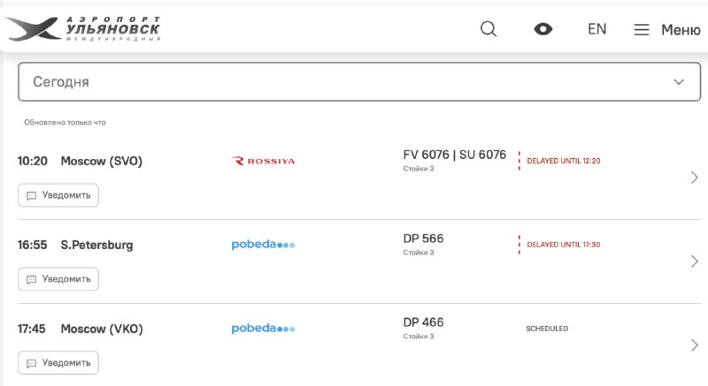Click the DELAYED UNTIL 12:20 status
The image size is (708, 386).
click(564, 161)
